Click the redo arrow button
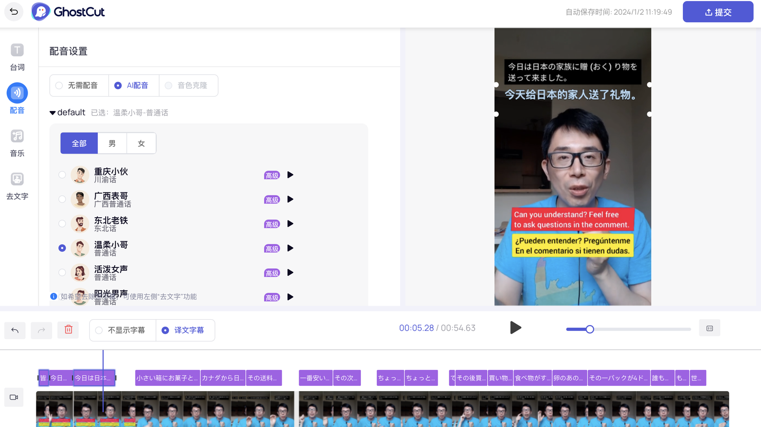 tap(41, 330)
